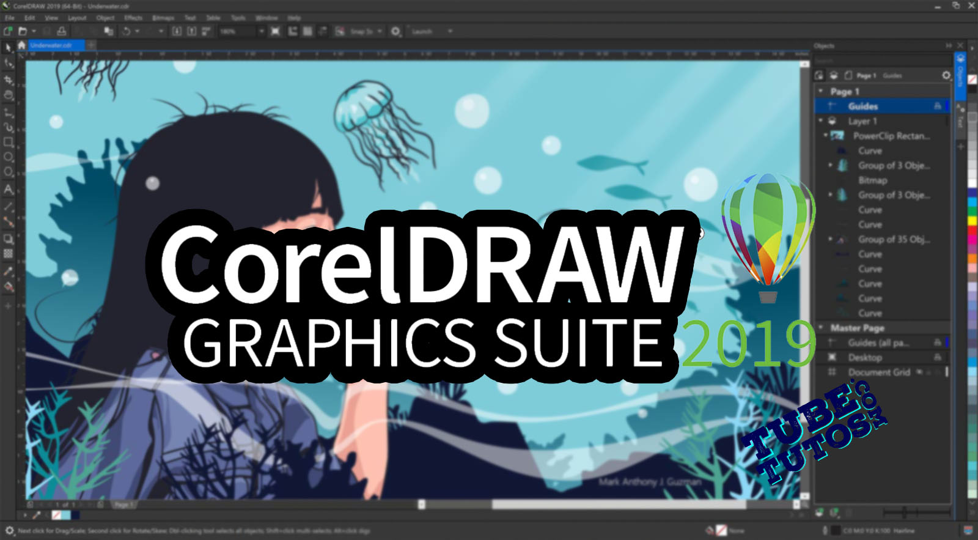This screenshot has height=540, width=978.
Task: Collapse the PowerClip Rectangle node
Action: (825, 136)
